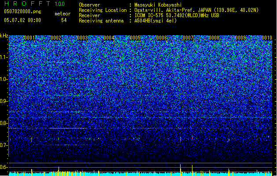Image resolution: width=277 pixels, height=176 pixels.
Task: Click time marker 0004
Action: [x=109, y=38]
